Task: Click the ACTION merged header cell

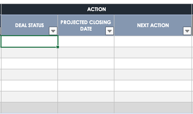Action: [96, 9]
